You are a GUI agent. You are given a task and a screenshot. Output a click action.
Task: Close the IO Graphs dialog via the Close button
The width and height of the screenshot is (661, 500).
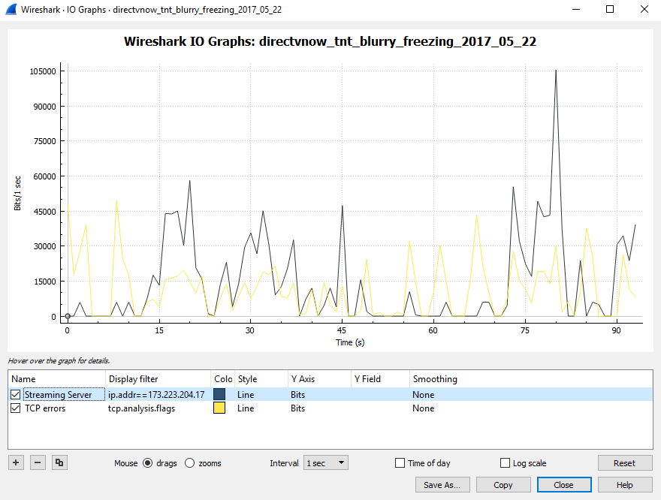(x=563, y=485)
